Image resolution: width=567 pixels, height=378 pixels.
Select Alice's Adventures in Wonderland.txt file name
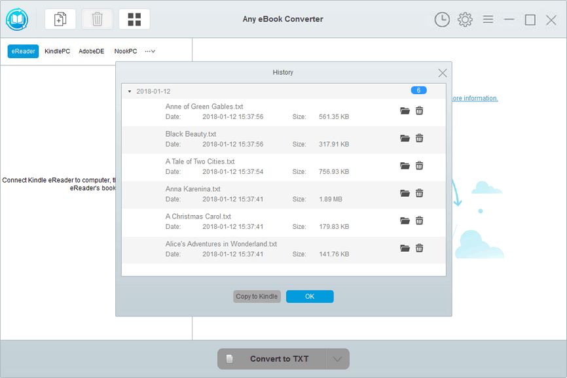coord(221,244)
